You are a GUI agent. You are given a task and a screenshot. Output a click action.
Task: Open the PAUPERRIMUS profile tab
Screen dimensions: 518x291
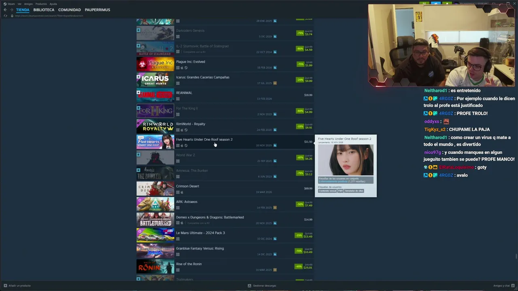(98, 10)
